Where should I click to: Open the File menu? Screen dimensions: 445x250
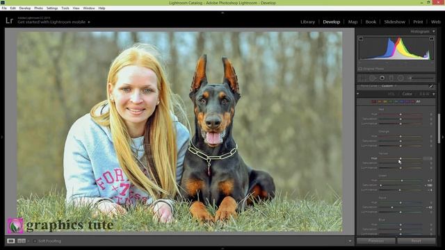[x=4, y=8]
